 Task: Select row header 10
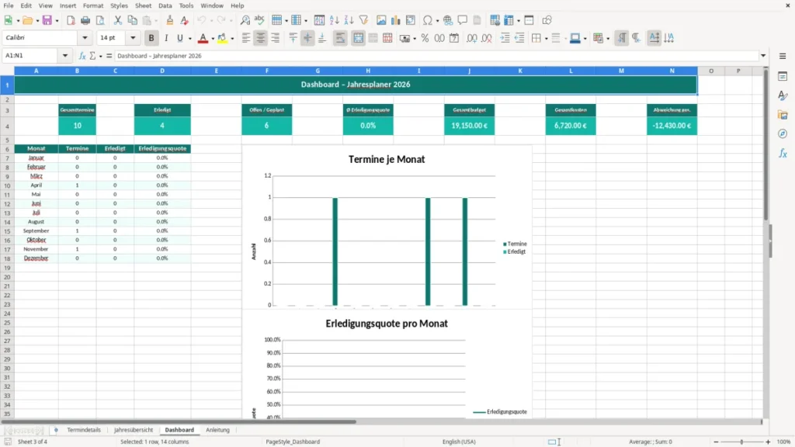(x=7, y=185)
